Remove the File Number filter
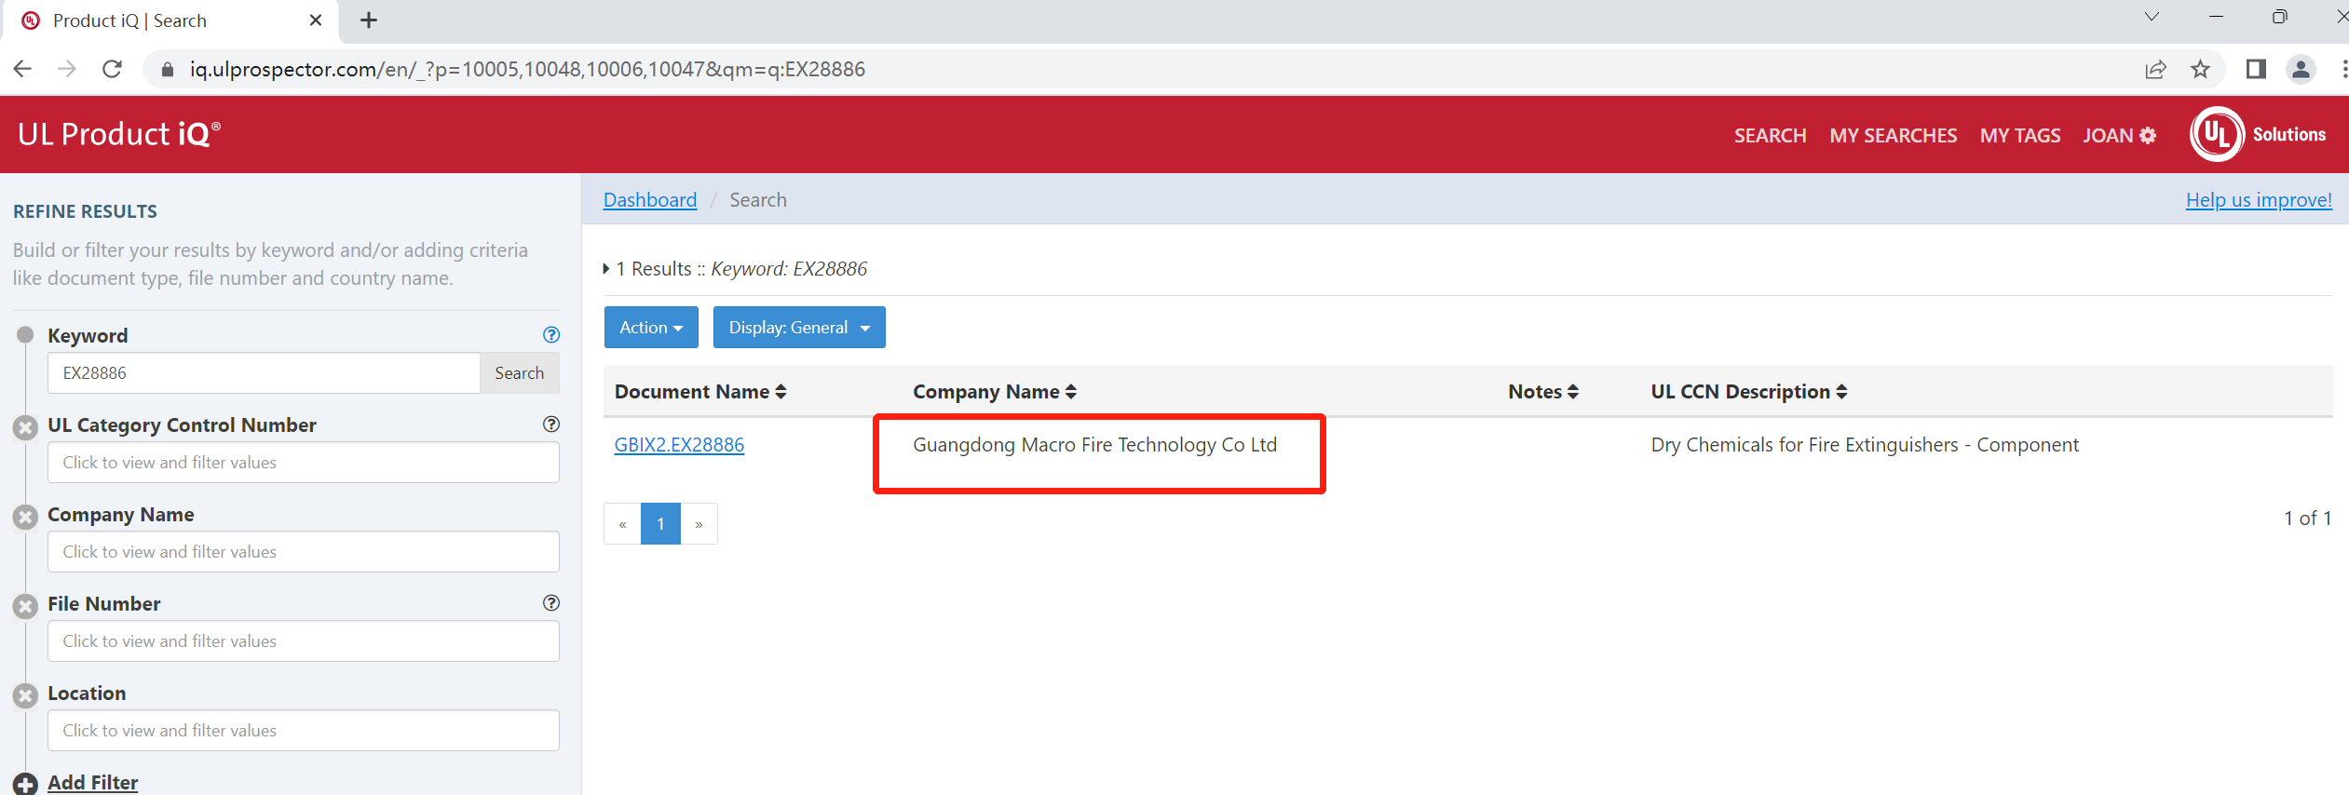 click(25, 606)
